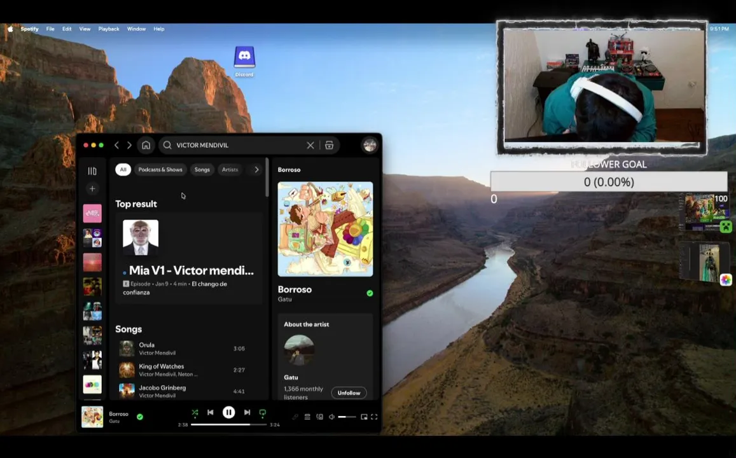Filter results by Artists
The width and height of the screenshot is (736, 458).
(230, 169)
